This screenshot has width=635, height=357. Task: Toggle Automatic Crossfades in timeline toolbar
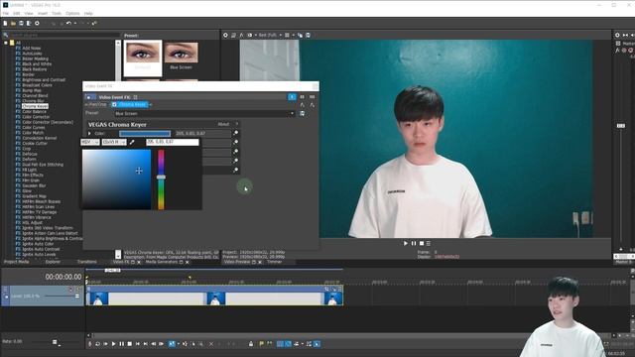coord(288,344)
